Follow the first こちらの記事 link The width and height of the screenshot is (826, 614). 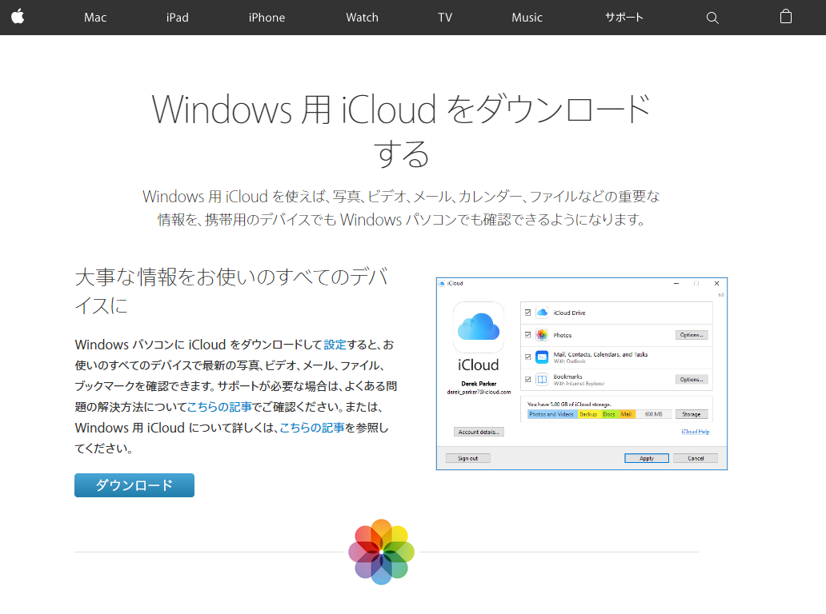coord(219,407)
